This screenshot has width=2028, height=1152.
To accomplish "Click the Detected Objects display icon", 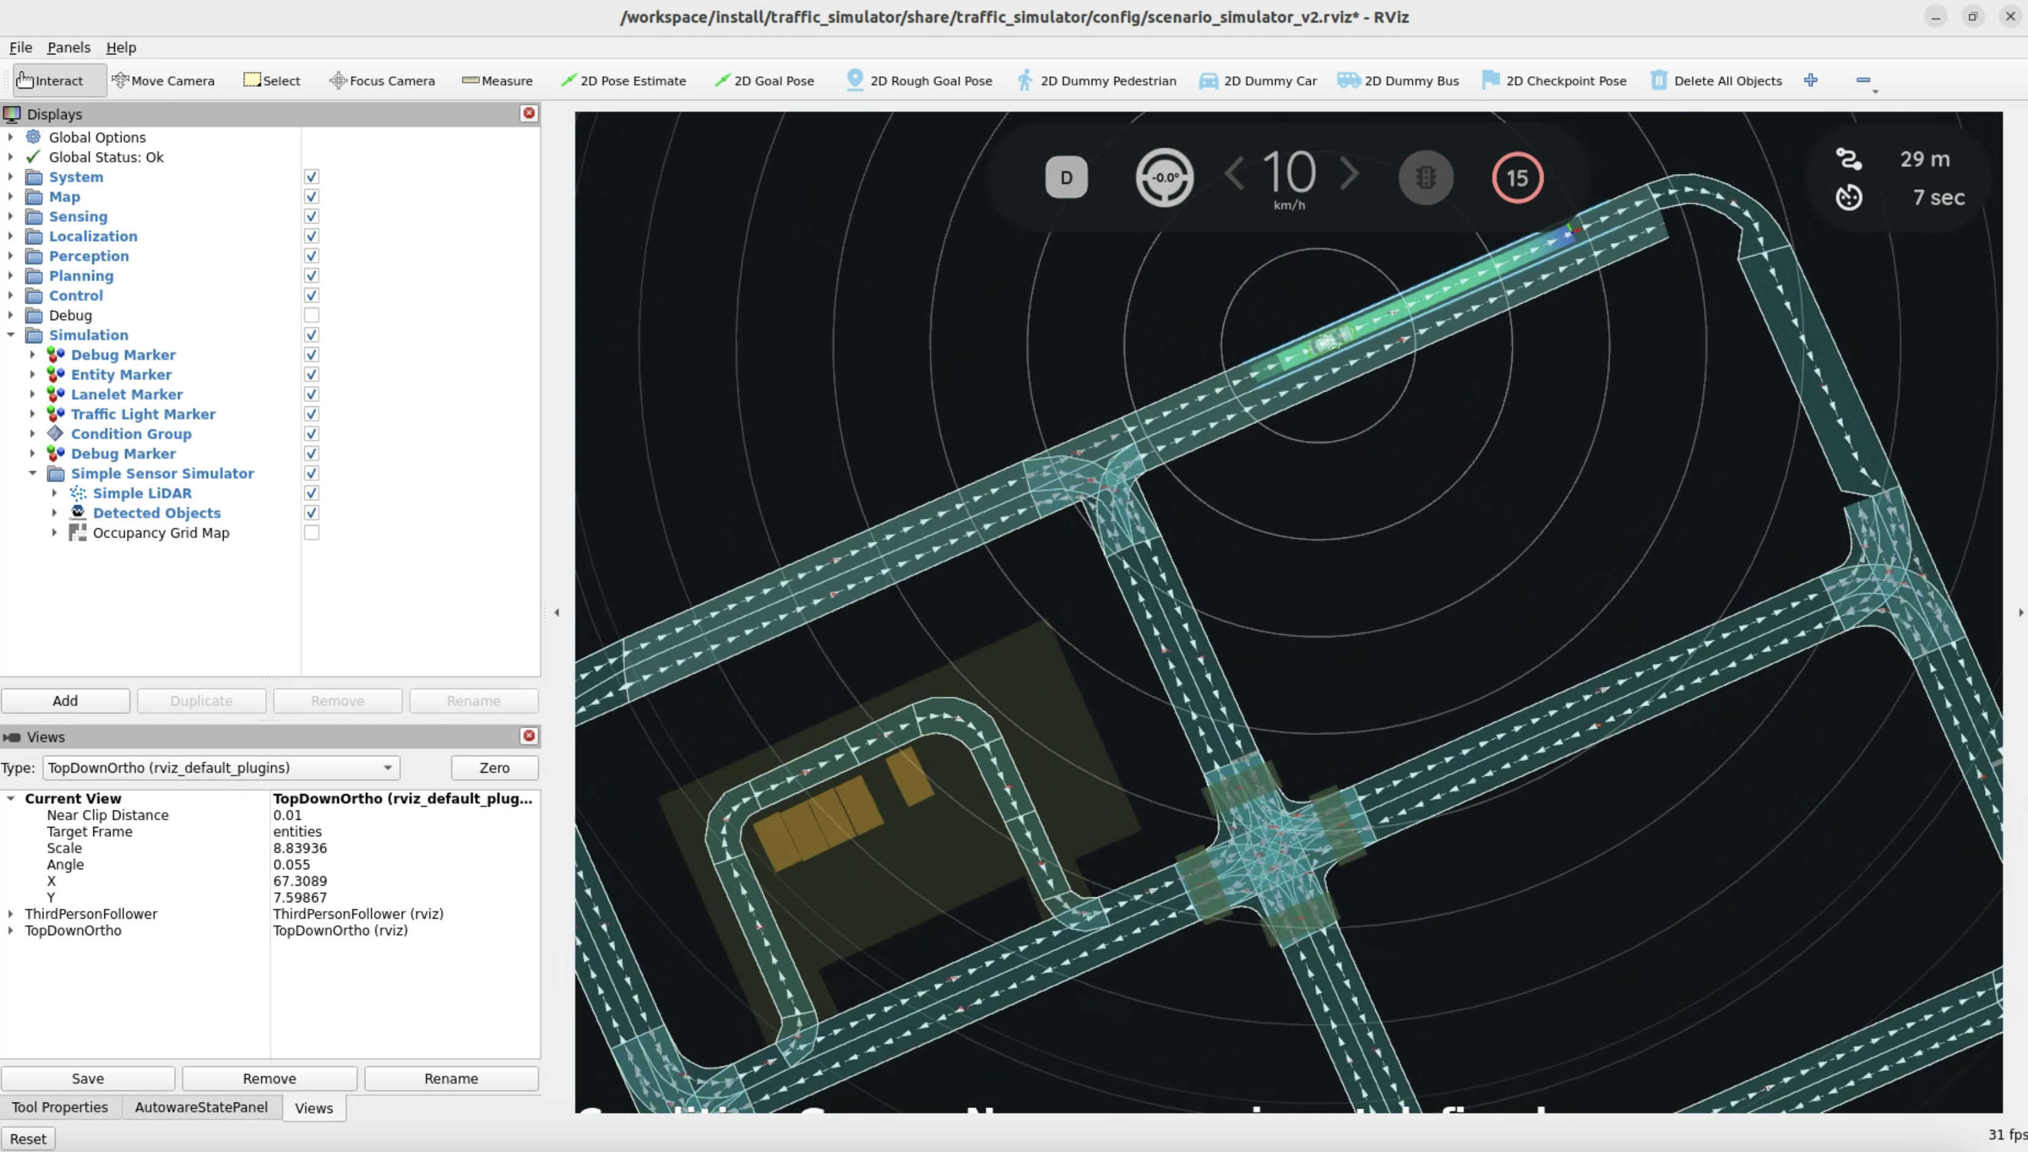I will (x=78, y=512).
